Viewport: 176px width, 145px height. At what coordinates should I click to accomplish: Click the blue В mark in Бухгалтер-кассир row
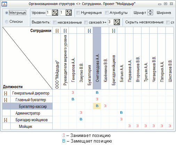tap(97, 106)
